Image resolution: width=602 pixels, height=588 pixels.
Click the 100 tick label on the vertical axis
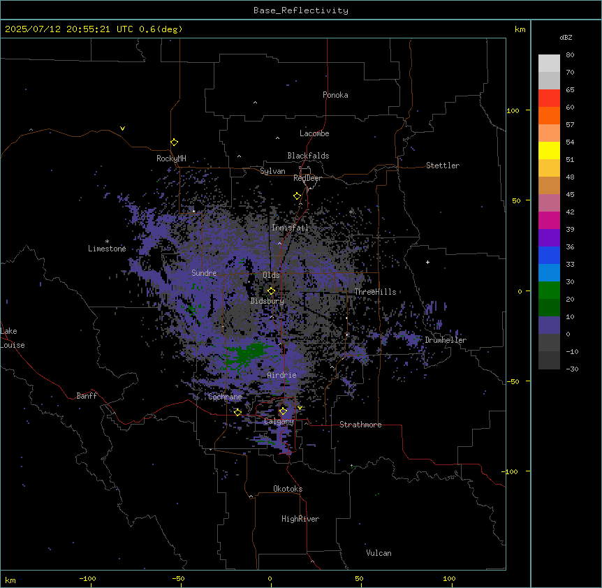[513, 110]
